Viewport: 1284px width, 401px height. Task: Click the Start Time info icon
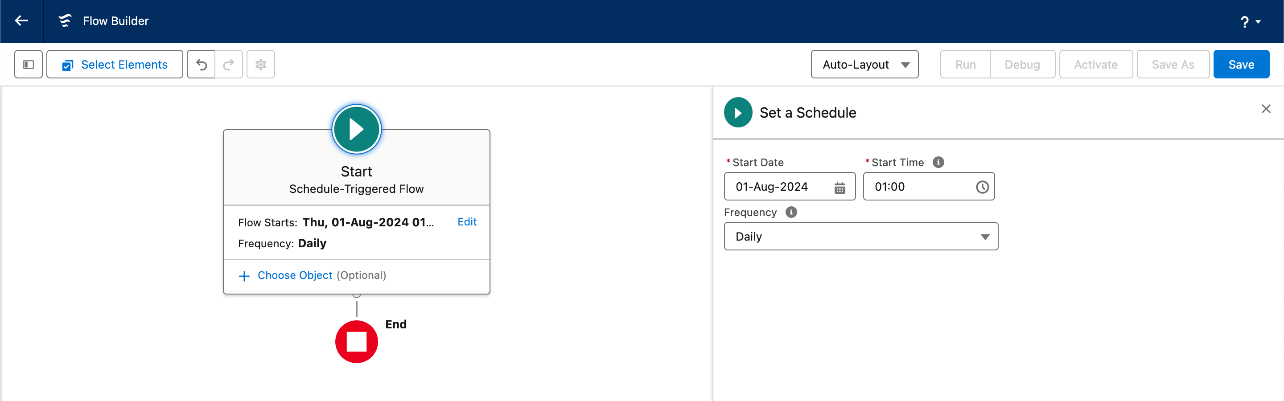(x=938, y=162)
